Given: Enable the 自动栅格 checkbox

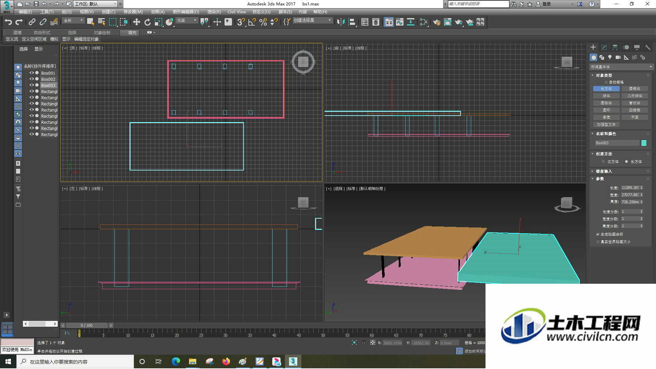Looking at the screenshot, I should [x=606, y=82].
